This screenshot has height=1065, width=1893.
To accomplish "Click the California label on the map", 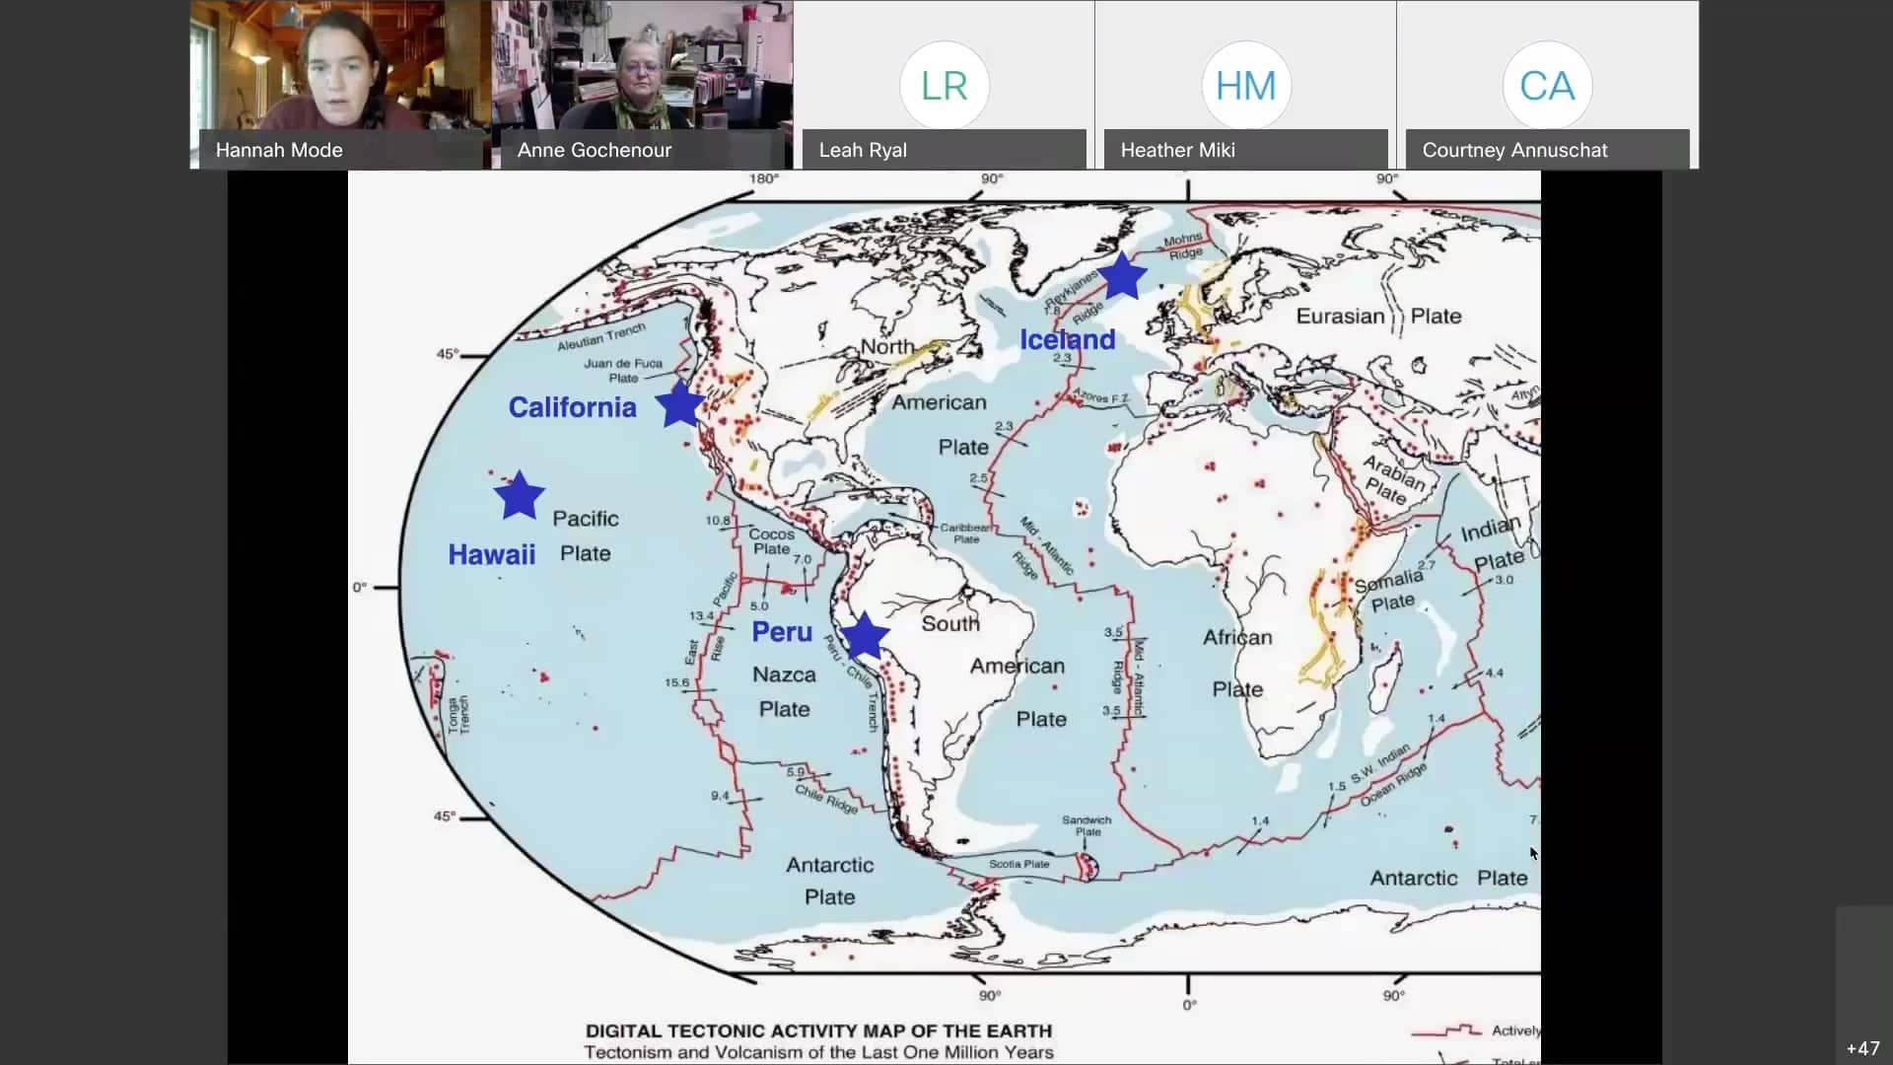I will coord(572,407).
